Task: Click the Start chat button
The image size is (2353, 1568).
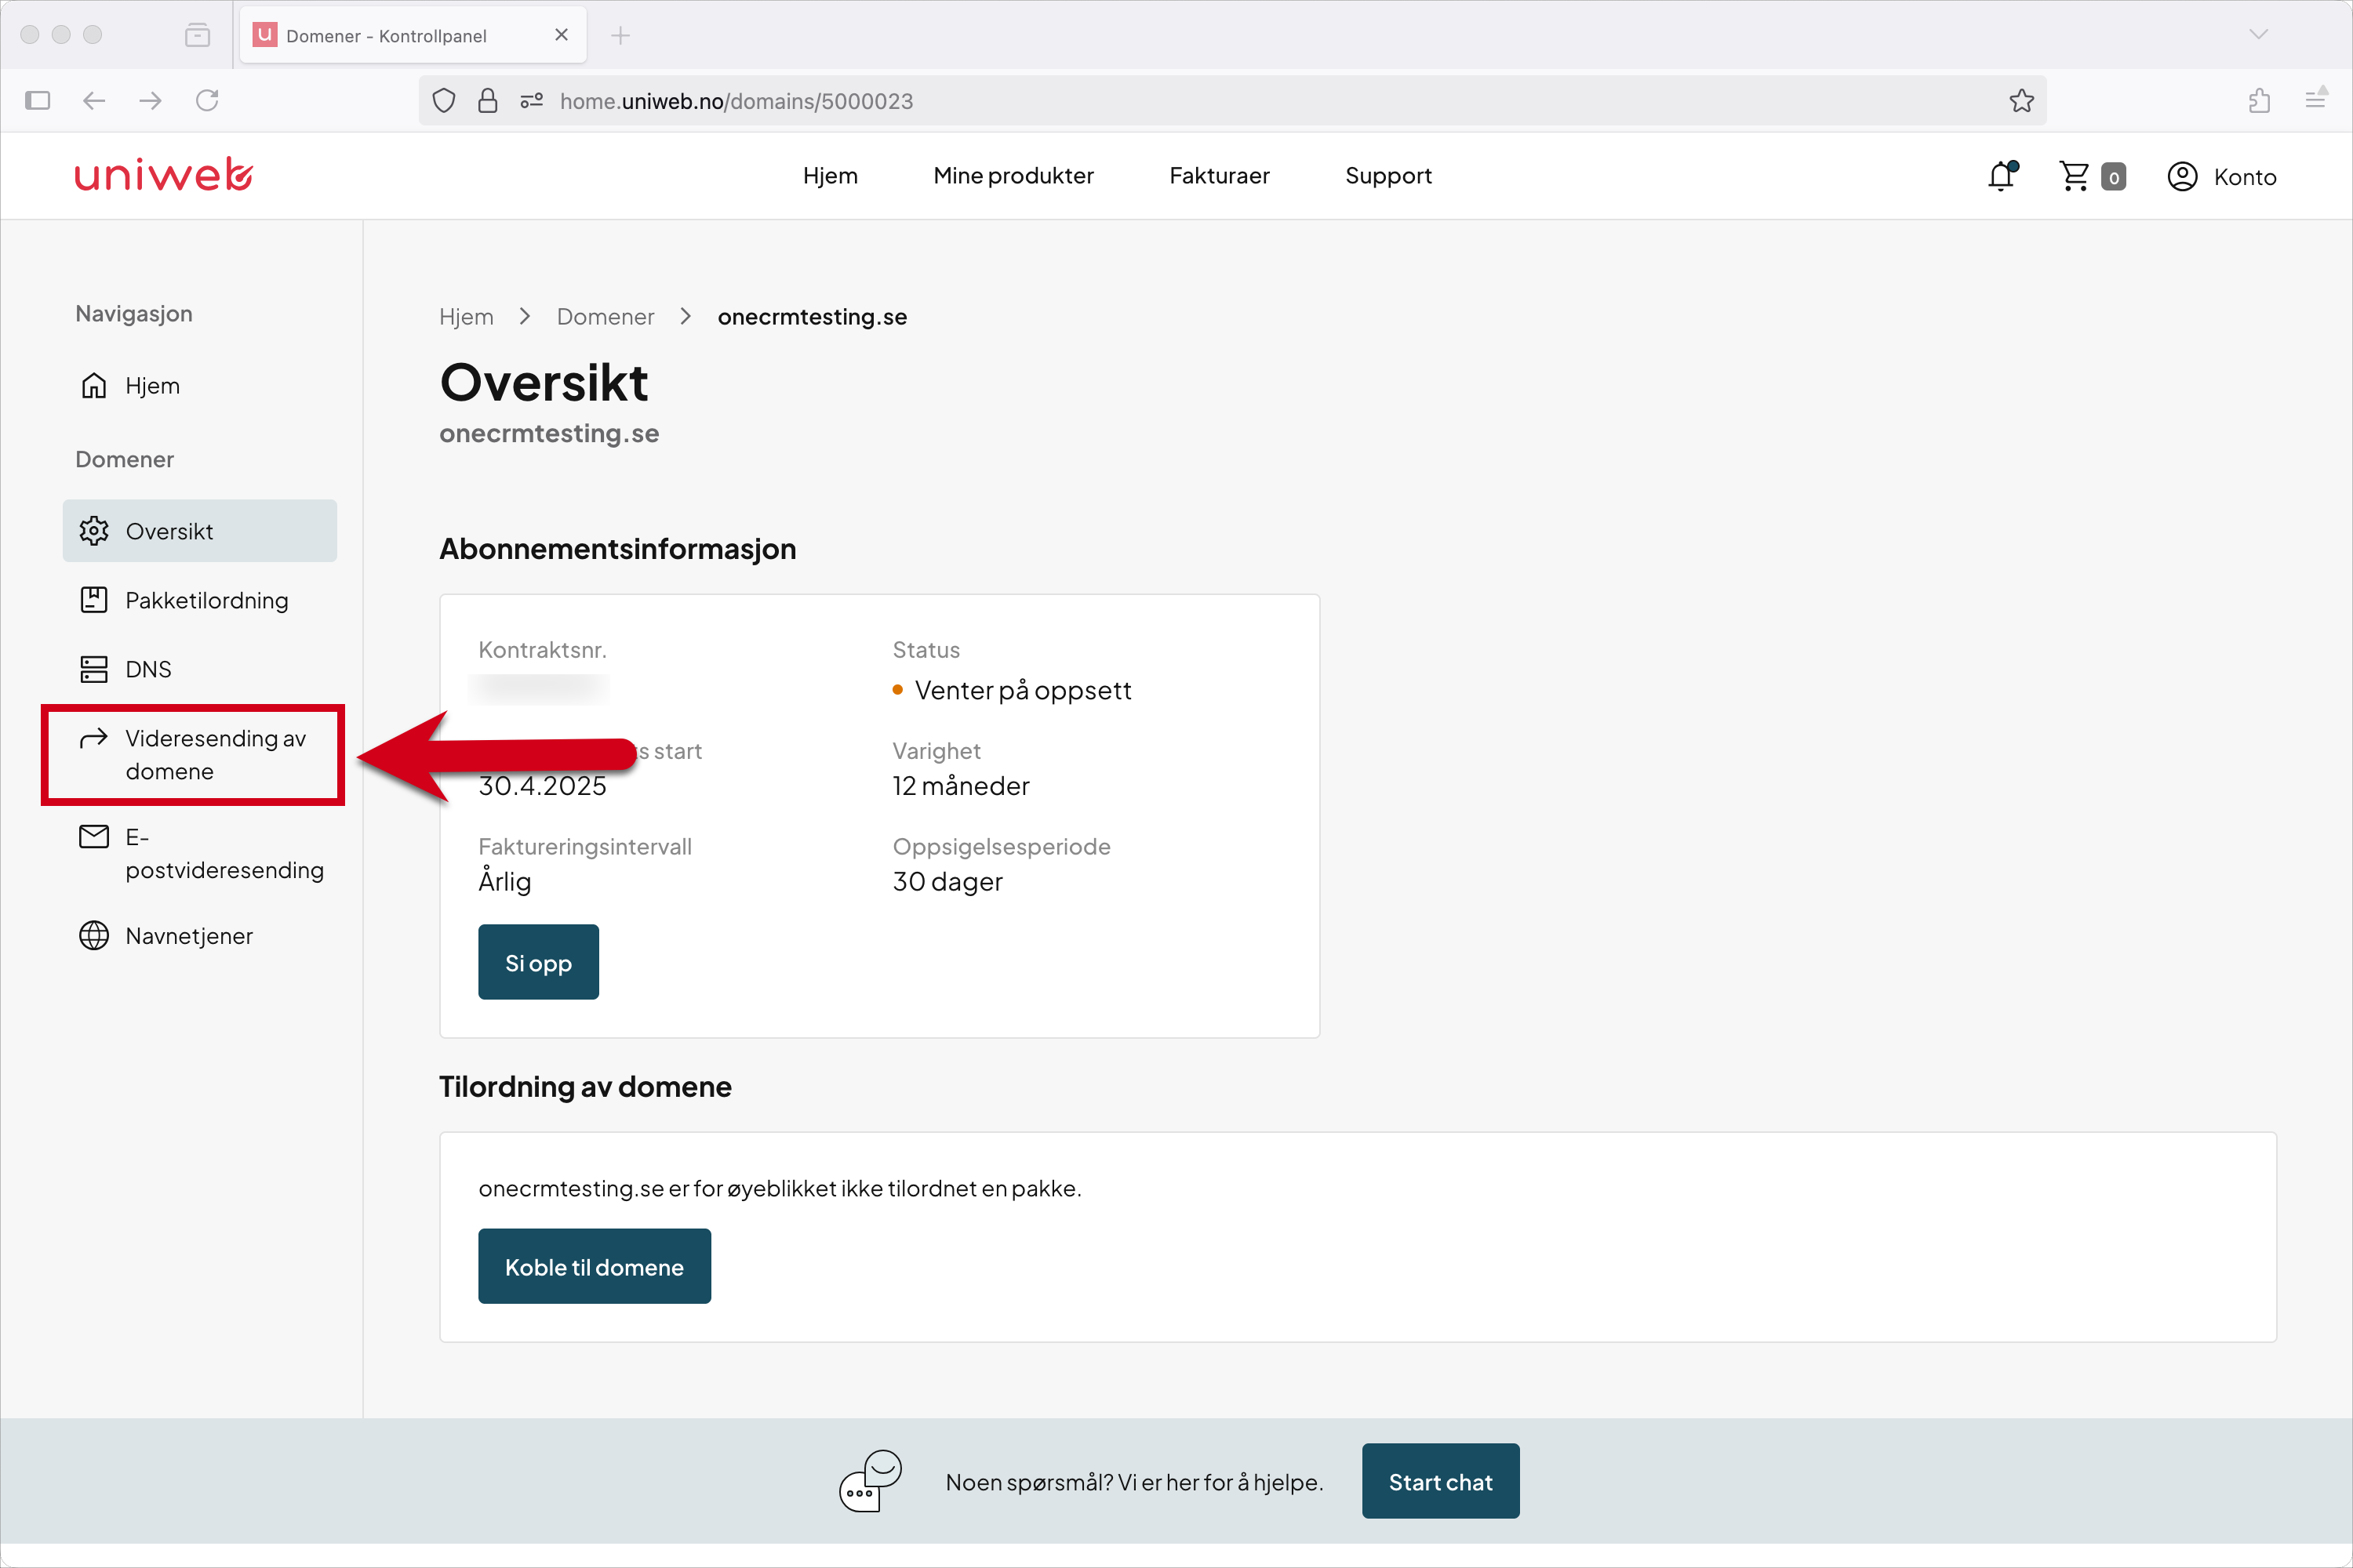Action: pos(1441,1481)
